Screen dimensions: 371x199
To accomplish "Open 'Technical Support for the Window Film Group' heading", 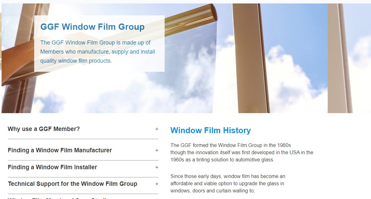I will [73, 184].
